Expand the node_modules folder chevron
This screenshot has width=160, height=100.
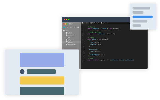tap(64, 35)
